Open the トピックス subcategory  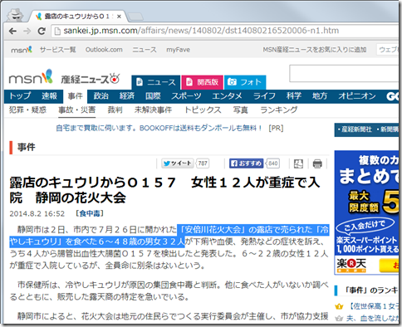coord(203,110)
